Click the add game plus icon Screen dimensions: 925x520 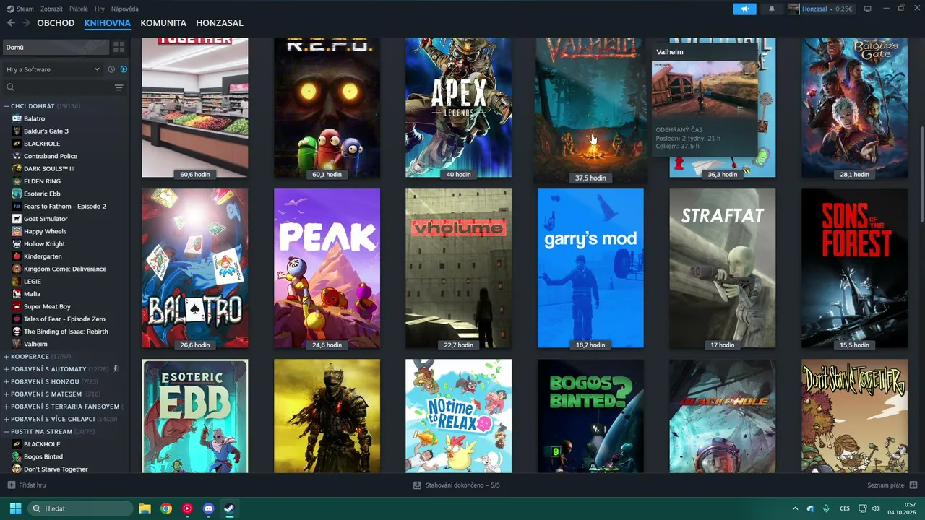[11, 485]
